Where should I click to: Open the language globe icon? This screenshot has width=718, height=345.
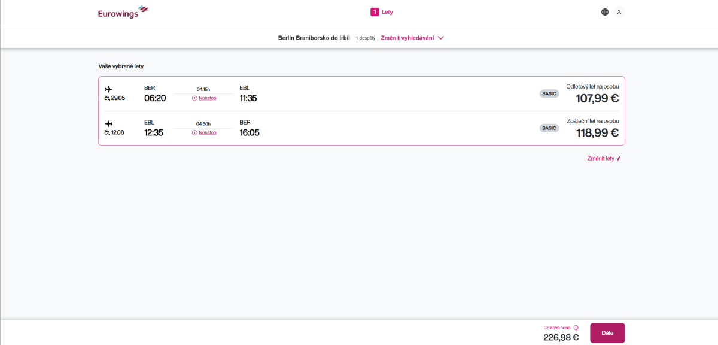pyautogui.click(x=605, y=12)
